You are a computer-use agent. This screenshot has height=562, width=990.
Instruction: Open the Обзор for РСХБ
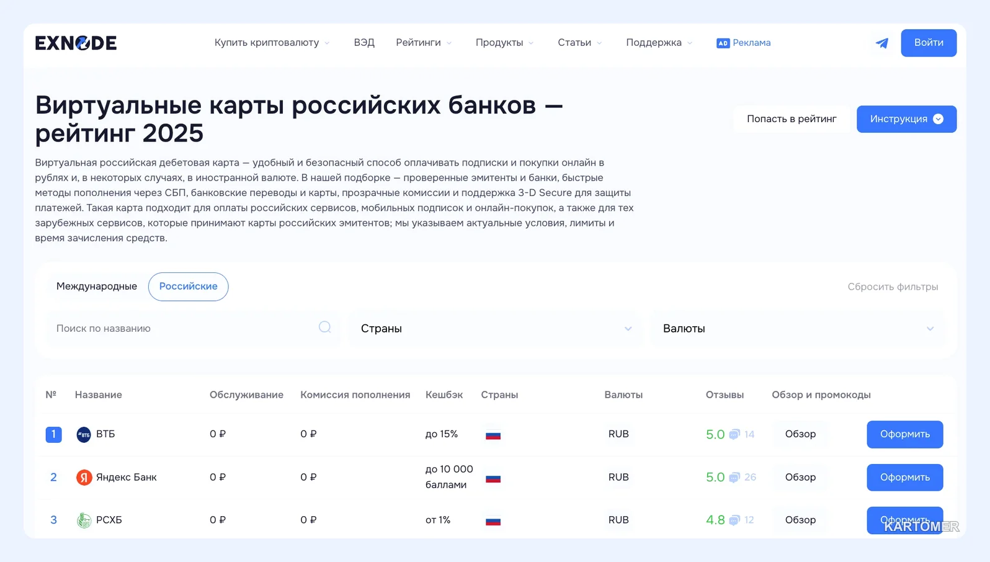click(800, 520)
